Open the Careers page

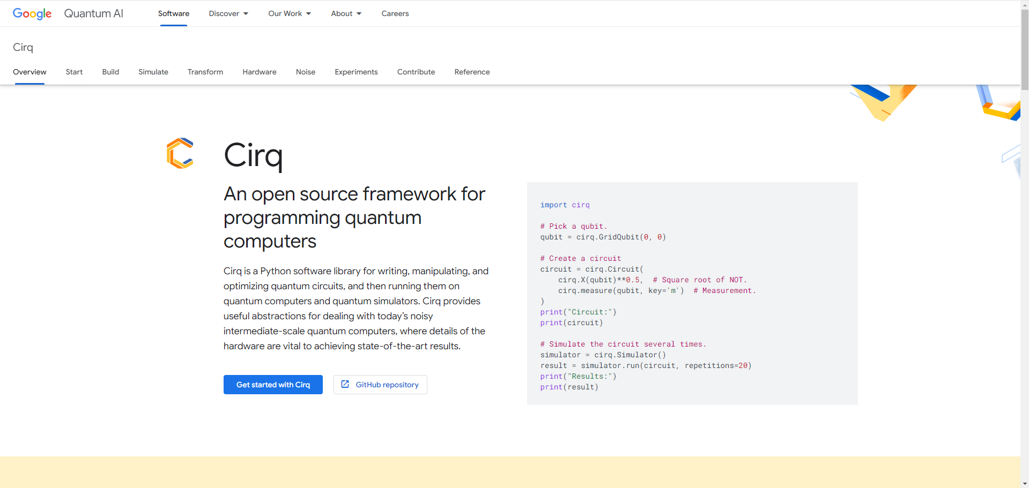pyautogui.click(x=395, y=13)
